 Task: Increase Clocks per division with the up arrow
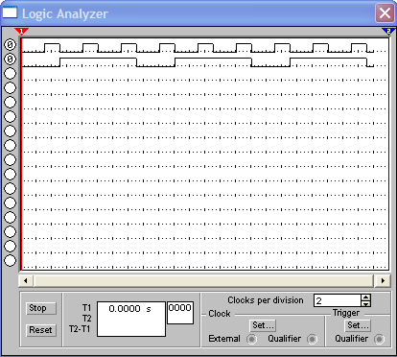pos(366,297)
